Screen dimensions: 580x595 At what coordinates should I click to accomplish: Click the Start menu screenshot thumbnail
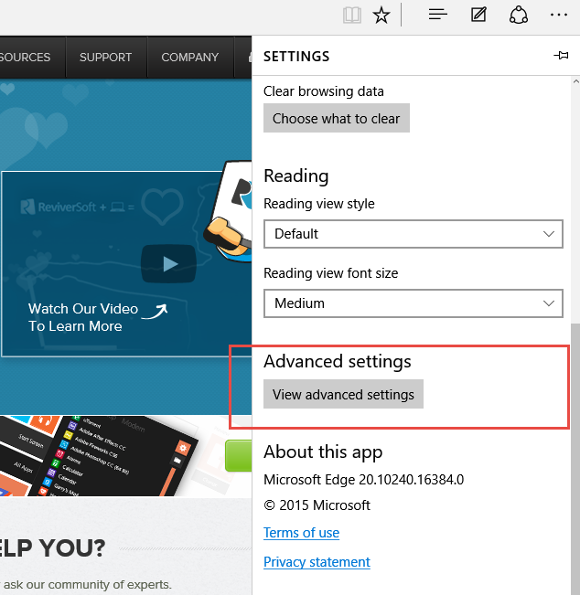tap(97, 456)
